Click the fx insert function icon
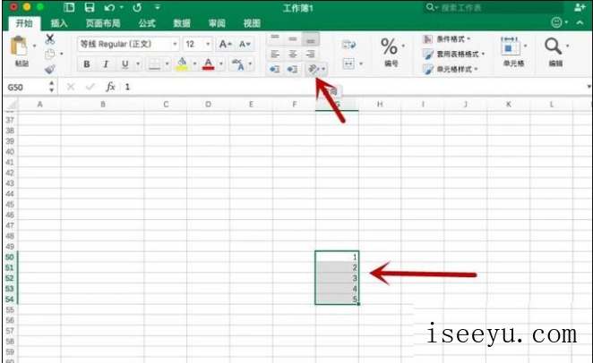The image size is (593, 363). click(110, 87)
